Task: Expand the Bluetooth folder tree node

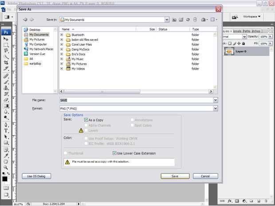Action: tap(62, 35)
